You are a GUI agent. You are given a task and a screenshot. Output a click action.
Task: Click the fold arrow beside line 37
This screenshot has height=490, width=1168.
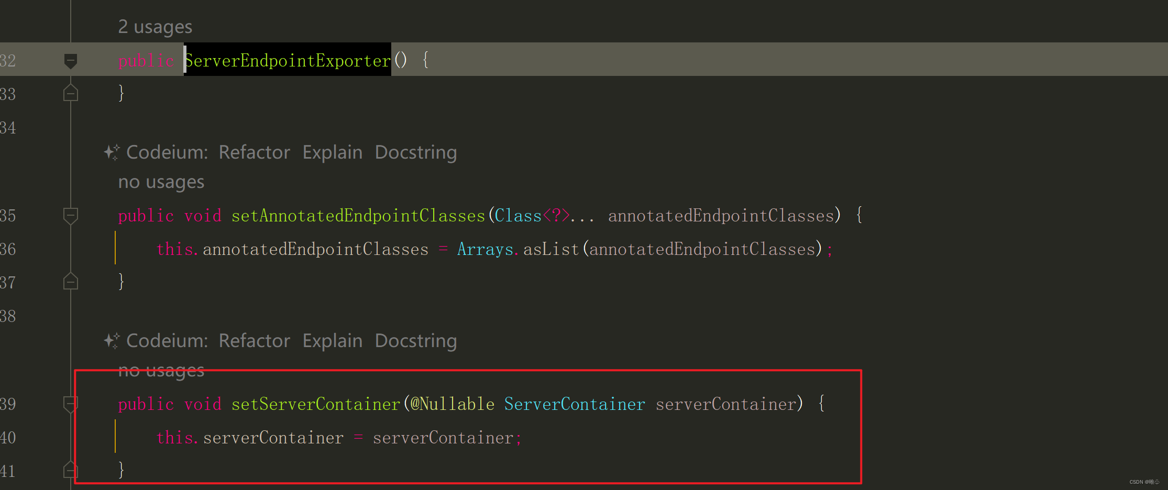(x=70, y=281)
